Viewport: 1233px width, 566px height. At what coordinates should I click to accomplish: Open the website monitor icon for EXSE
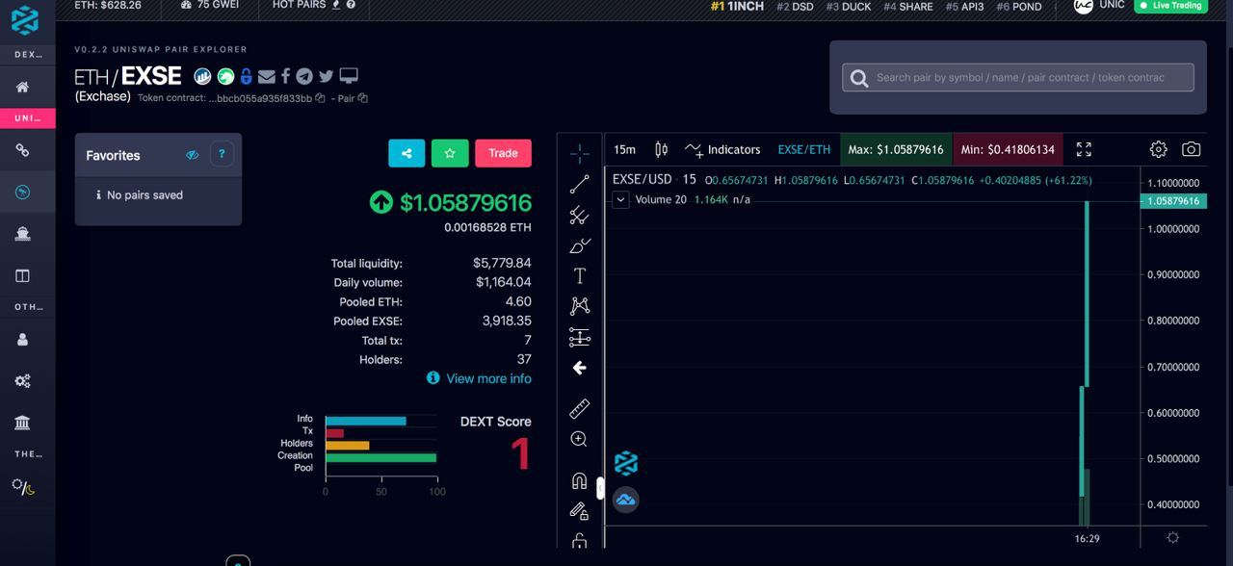(349, 76)
